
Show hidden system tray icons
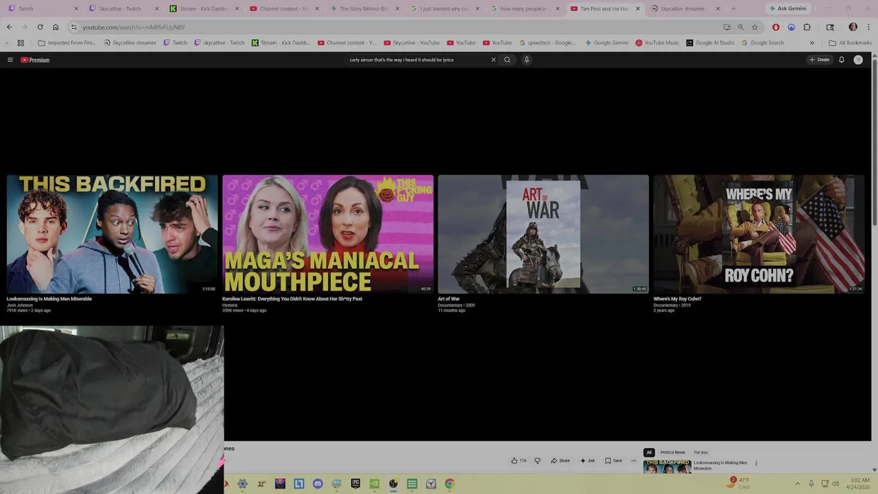(x=798, y=484)
